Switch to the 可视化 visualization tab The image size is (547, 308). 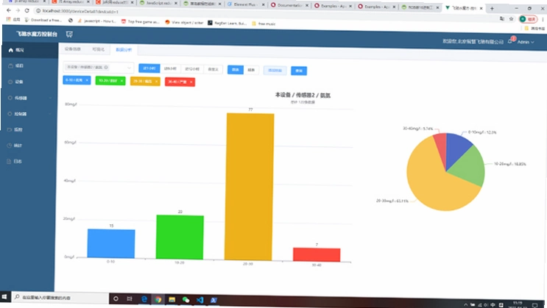[99, 49]
